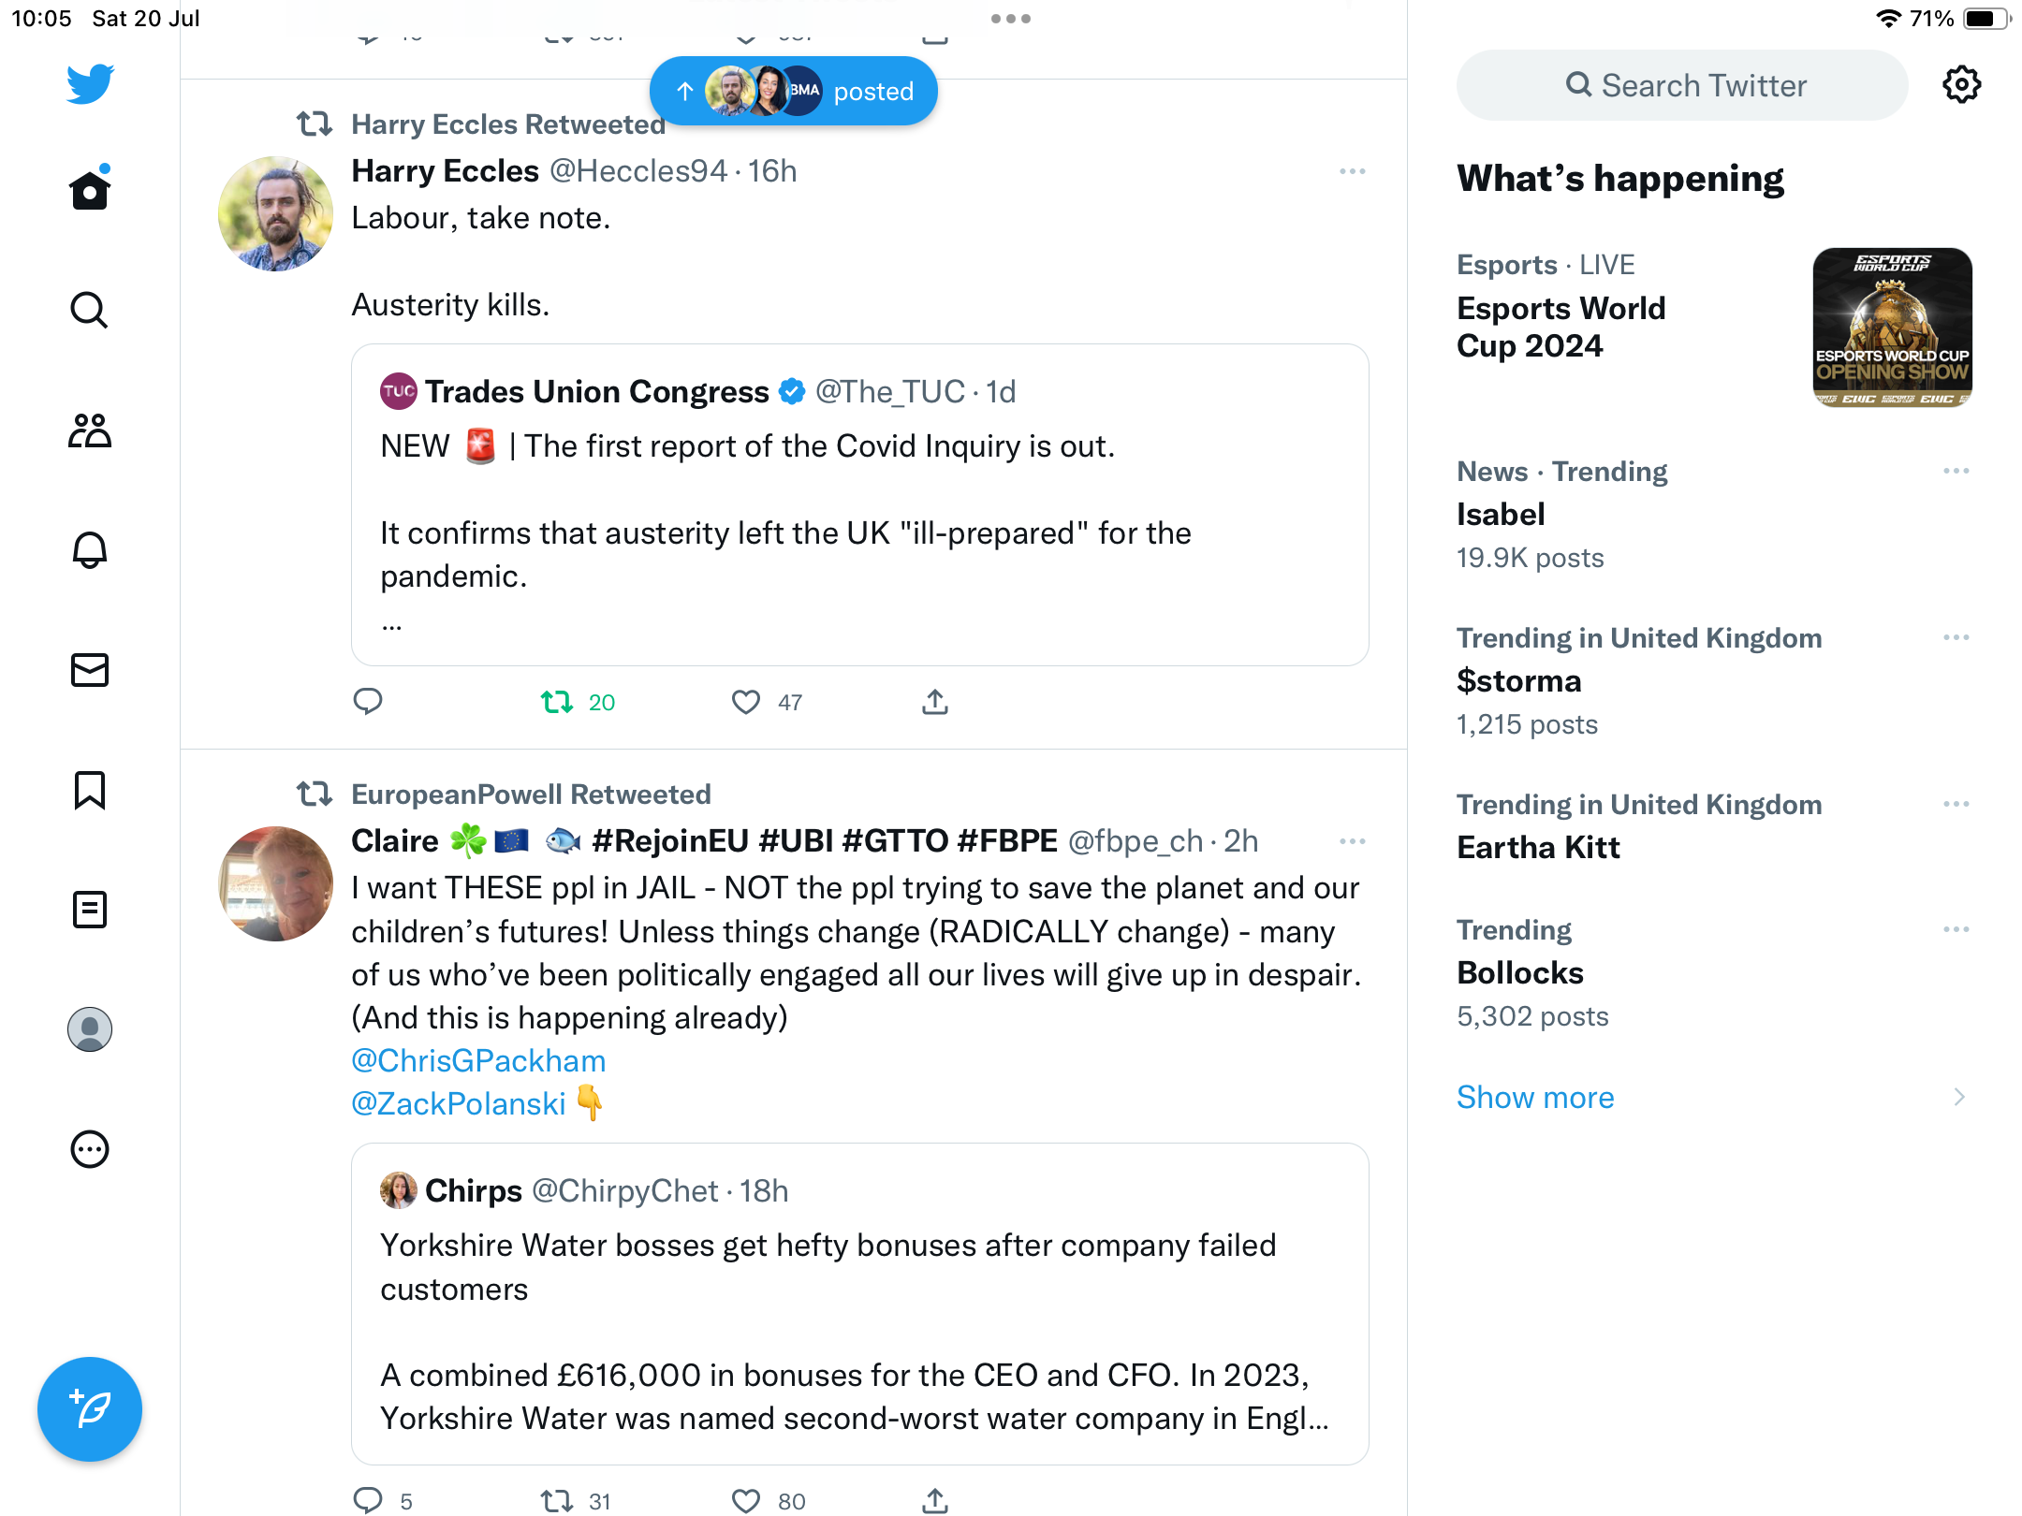Click Show more trends link

pyautogui.click(x=1535, y=1097)
